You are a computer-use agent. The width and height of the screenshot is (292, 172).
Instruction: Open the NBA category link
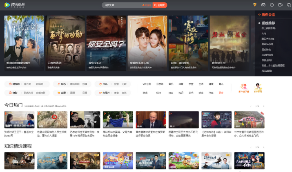pyautogui.click(x=171, y=93)
